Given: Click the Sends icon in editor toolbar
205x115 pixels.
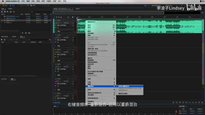Looking at the screenshot, I should click(x=59, y=17).
